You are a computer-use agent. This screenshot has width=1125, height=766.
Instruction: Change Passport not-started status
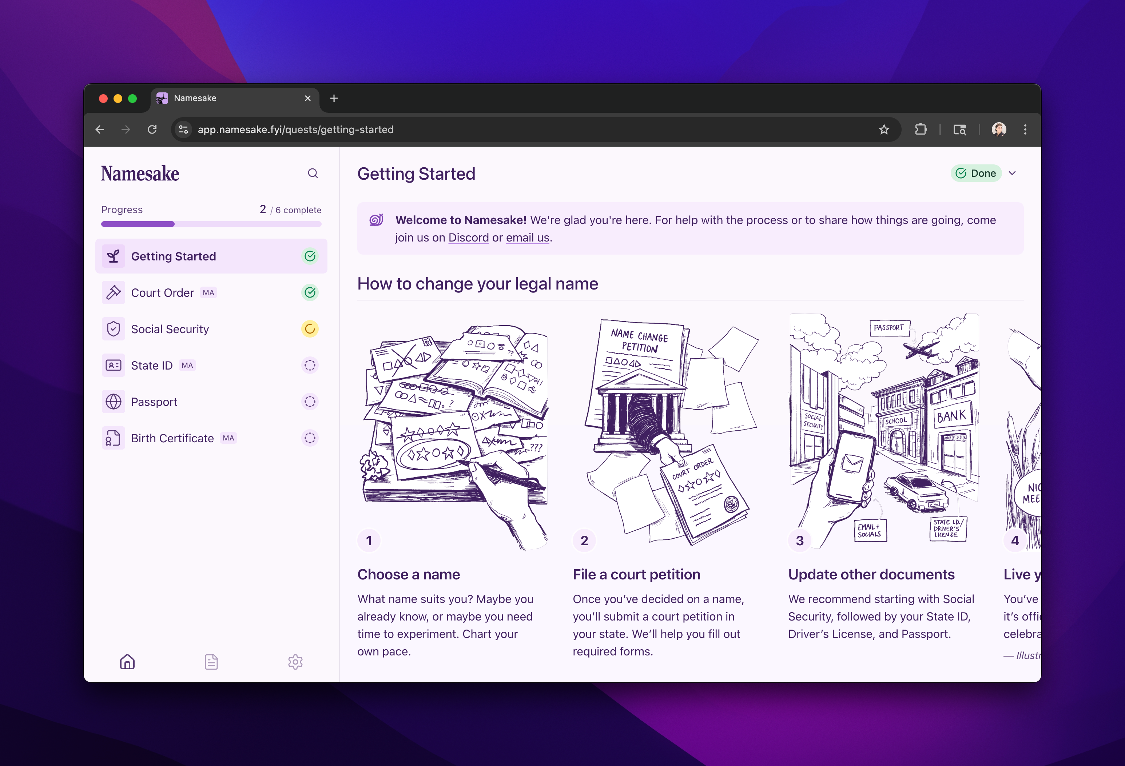coord(310,402)
